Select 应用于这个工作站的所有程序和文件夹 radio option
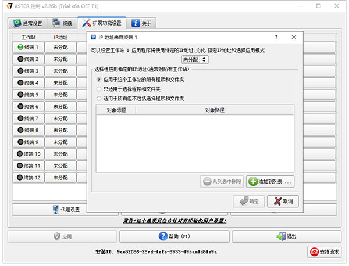 140,80
